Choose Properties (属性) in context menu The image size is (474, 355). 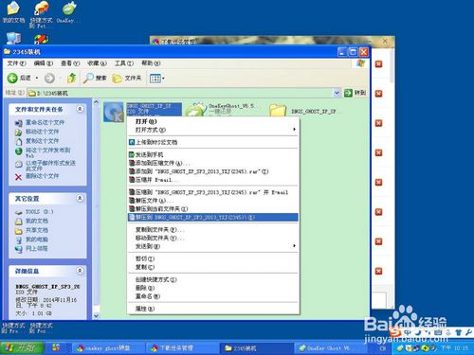pos(213,309)
